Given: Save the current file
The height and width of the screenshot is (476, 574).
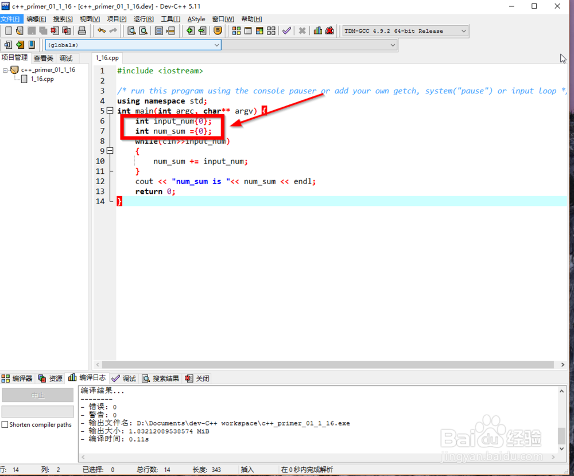Looking at the screenshot, I should tap(32, 31).
